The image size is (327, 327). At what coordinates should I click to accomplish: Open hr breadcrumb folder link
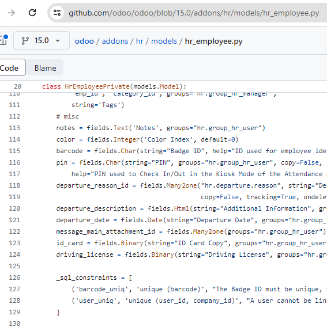(x=140, y=41)
